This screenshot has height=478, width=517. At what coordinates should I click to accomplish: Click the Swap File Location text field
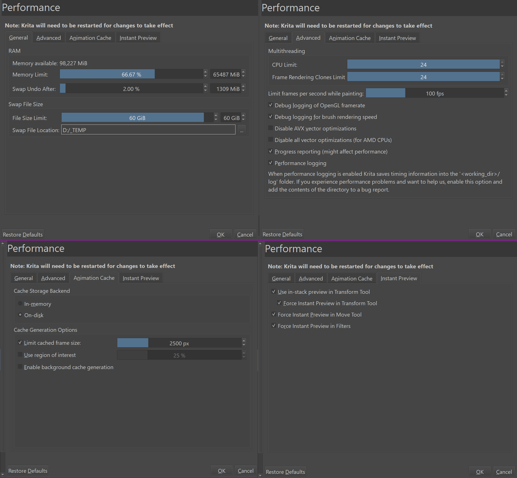click(x=148, y=130)
